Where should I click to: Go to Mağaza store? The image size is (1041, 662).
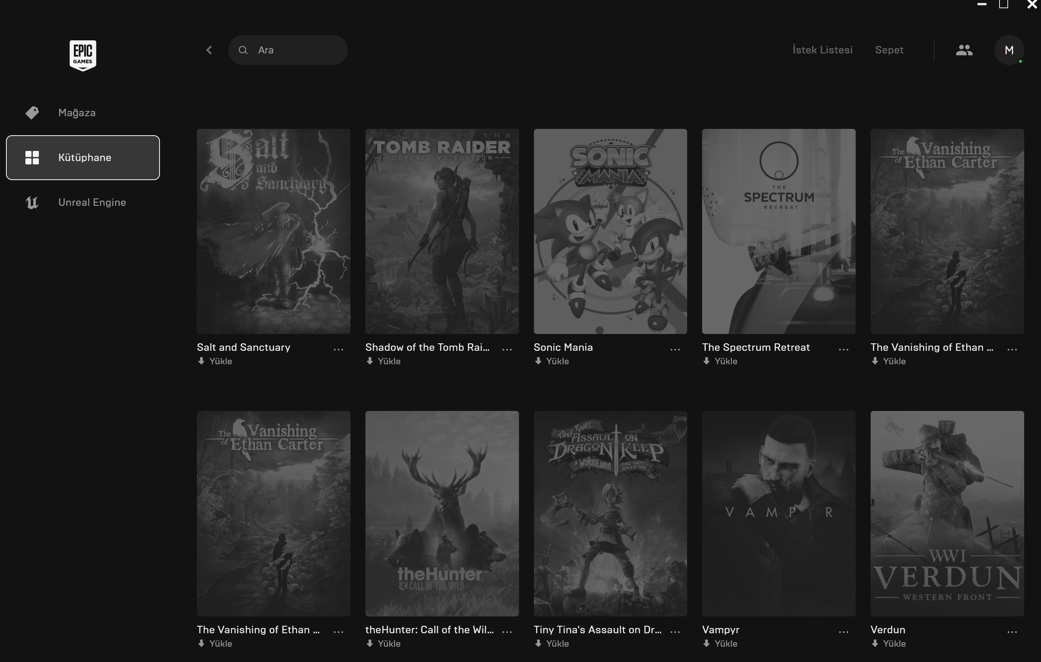[83, 113]
